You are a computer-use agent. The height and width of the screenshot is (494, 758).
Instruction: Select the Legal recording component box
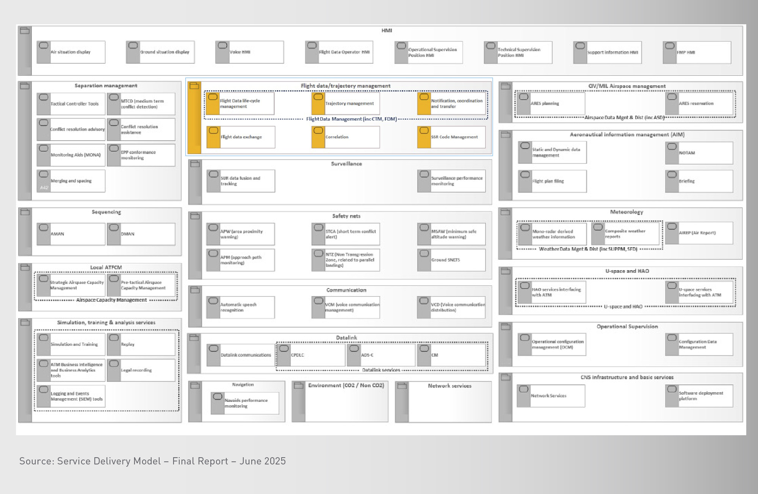pos(141,370)
